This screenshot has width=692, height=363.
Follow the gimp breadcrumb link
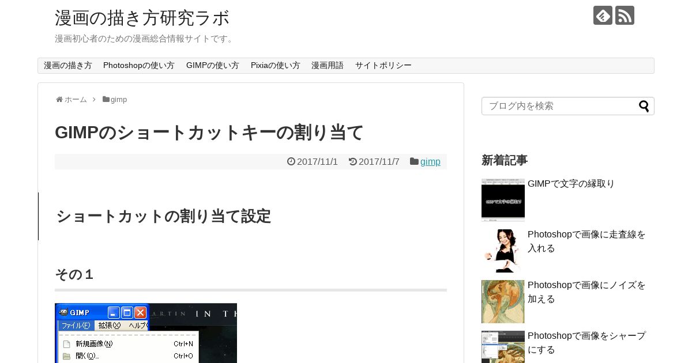pyautogui.click(x=119, y=100)
